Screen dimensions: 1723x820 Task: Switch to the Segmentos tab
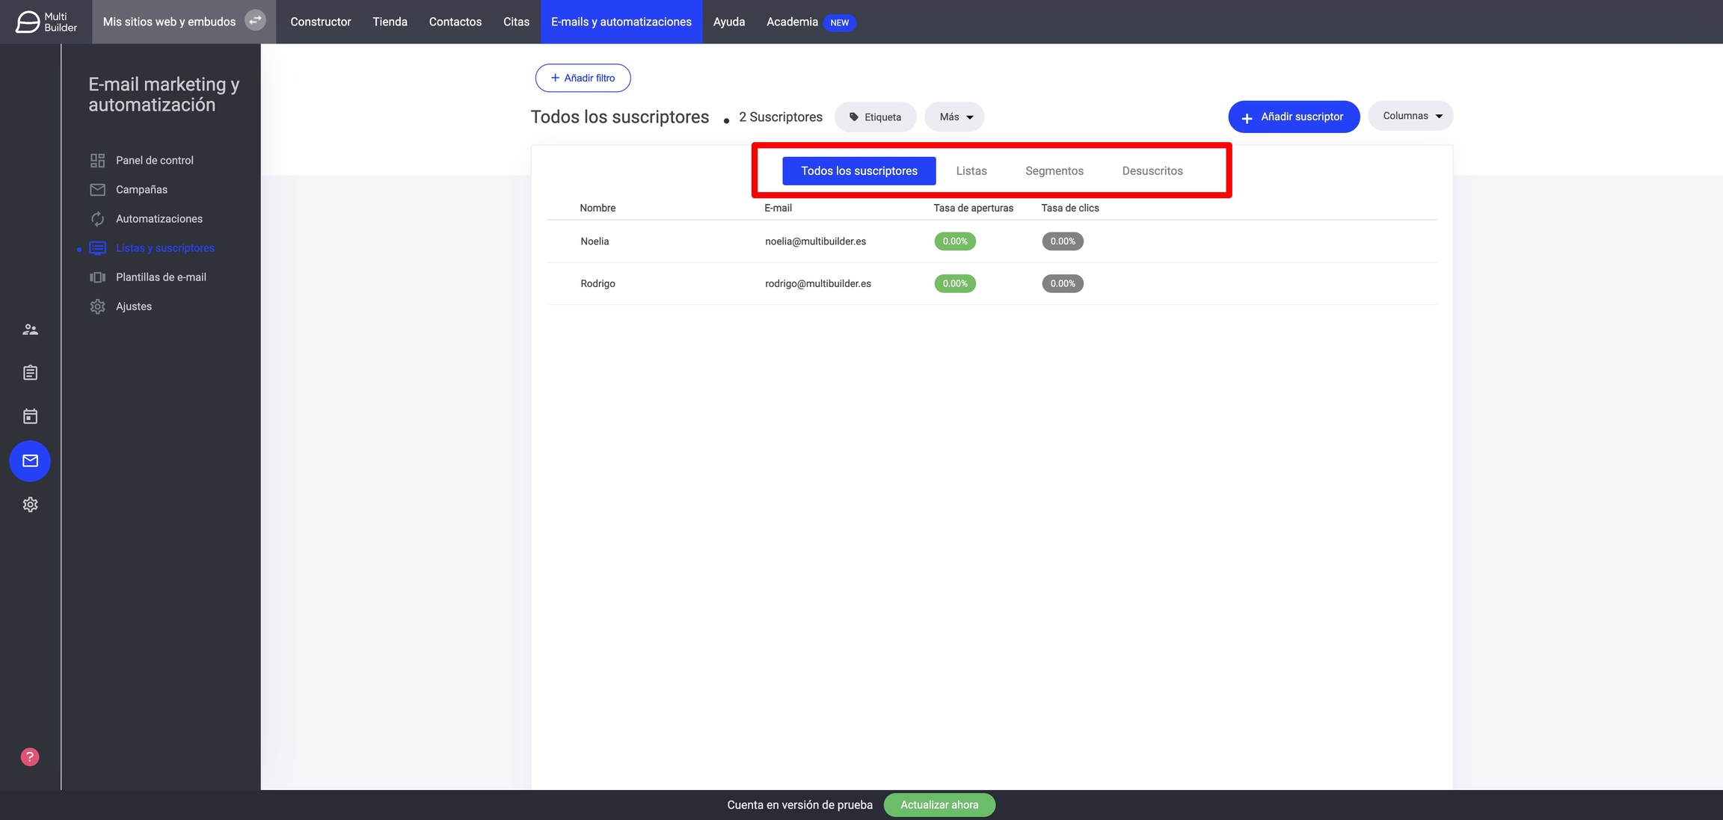tap(1054, 171)
